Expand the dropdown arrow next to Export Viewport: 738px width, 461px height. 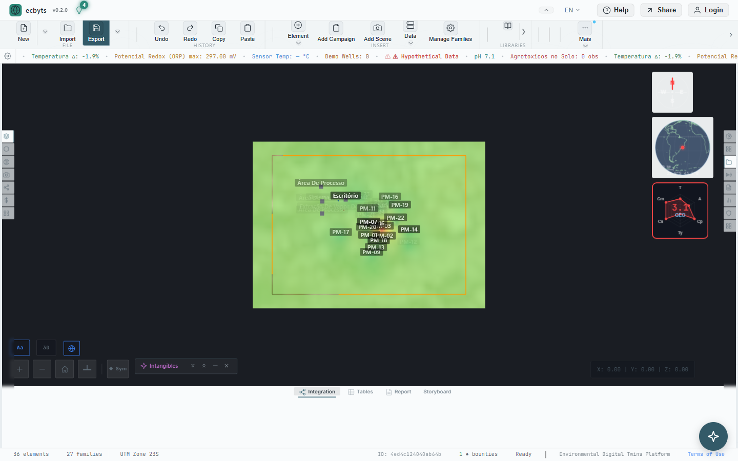pyautogui.click(x=117, y=32)
